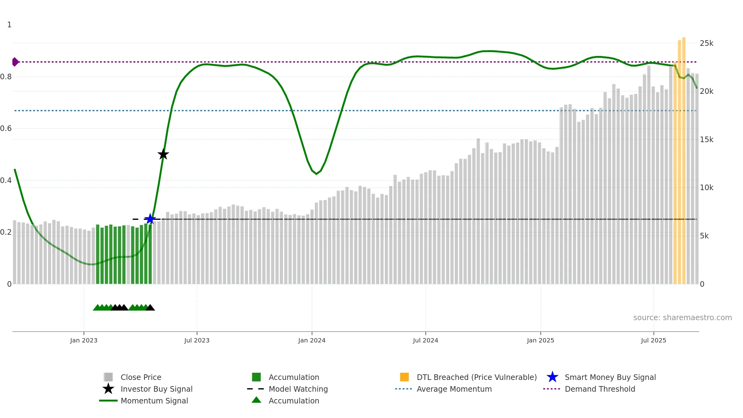Click the blue Smart Money Buy Signal star on chart

click(150, 219)
